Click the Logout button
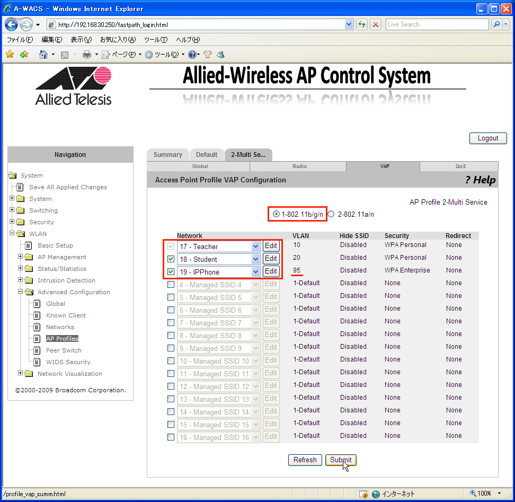This screenshot has width=515, height=502. [488, 138]
